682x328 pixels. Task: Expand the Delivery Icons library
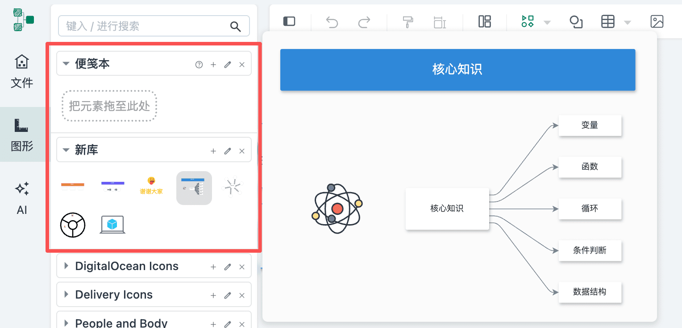pos(66,295)
